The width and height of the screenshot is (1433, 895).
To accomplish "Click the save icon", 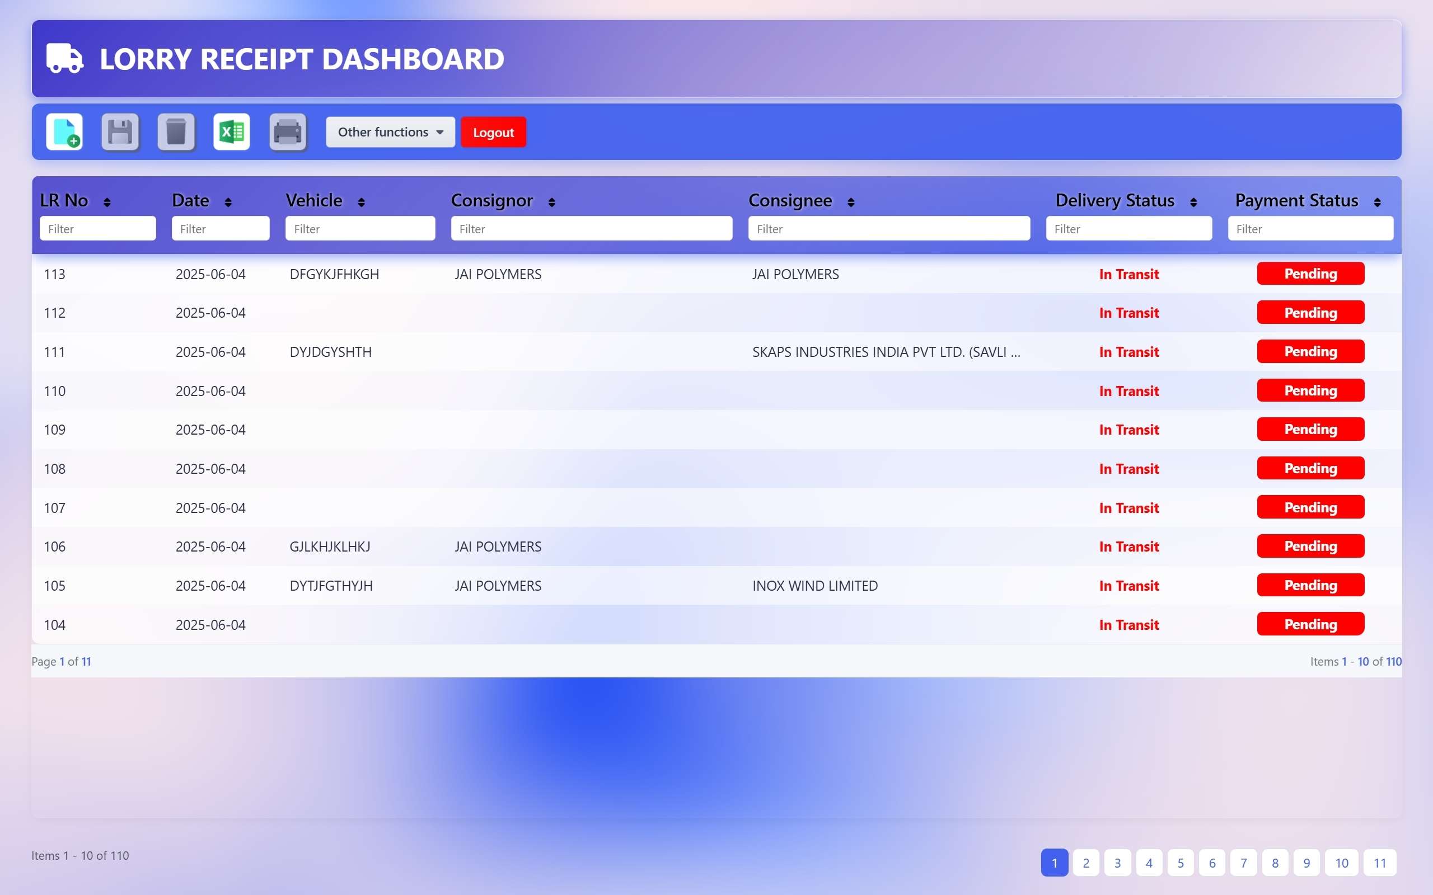I will coord(120,131).
